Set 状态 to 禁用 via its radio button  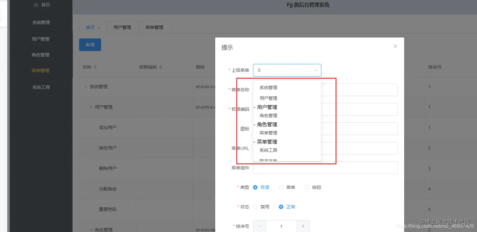[255, 207]
